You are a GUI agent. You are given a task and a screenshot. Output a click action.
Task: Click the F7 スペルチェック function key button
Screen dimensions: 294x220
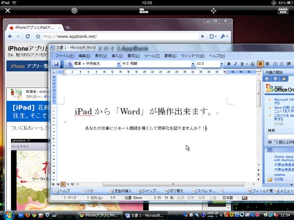click(204, 191)
